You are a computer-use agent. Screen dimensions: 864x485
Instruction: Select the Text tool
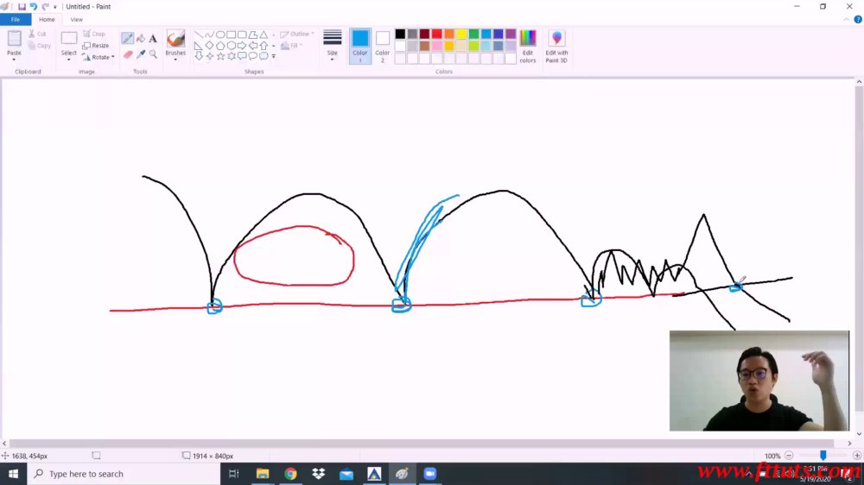click(x=153, y=39)
